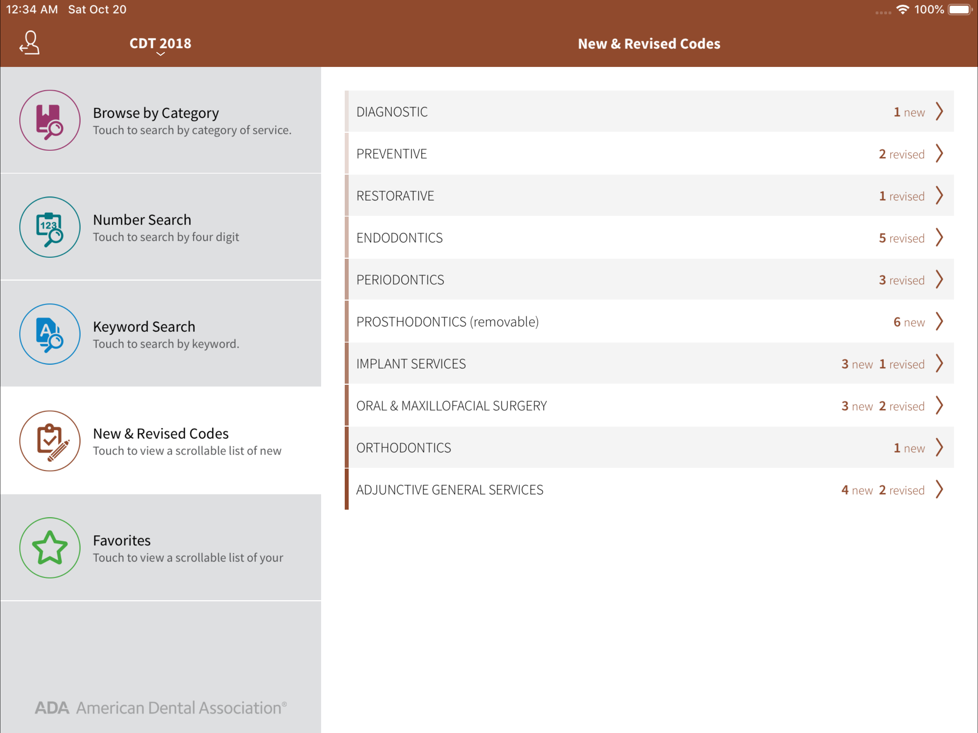Screen dimensions: 978x733
Task: Expand the ENDODONTICS row chevron
Action: point(940,237)
